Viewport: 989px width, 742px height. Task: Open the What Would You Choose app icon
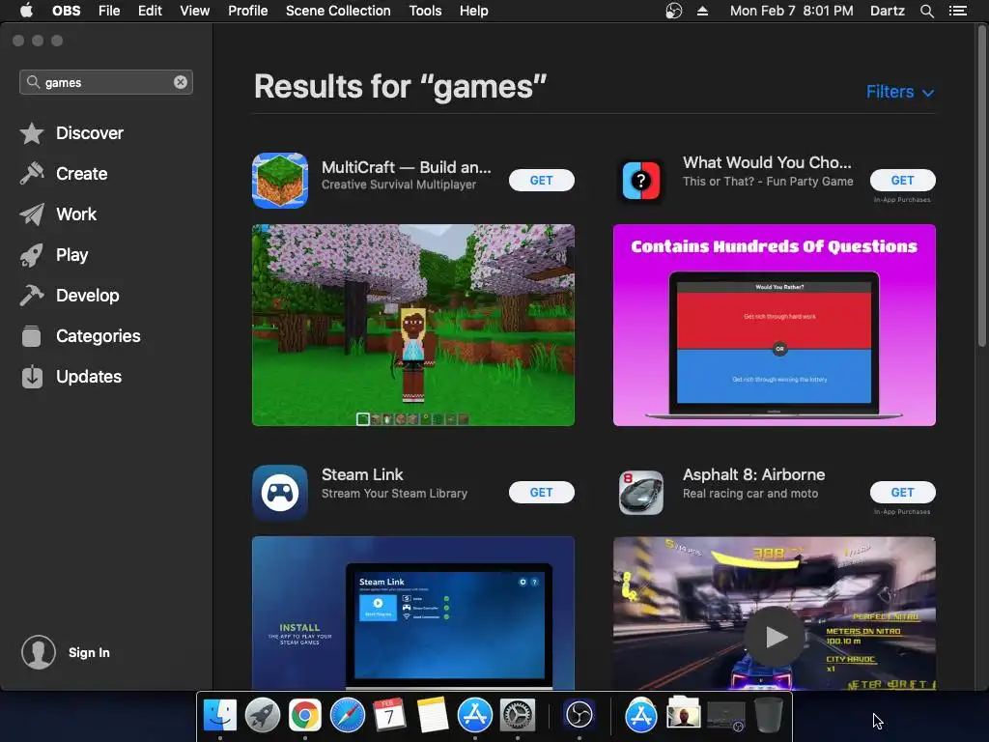click(x=641, y=181)
